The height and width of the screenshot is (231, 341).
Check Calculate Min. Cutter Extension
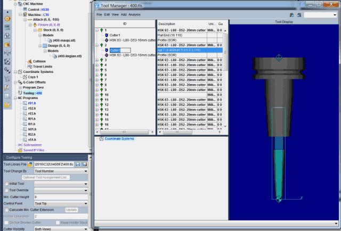[6, 210]
